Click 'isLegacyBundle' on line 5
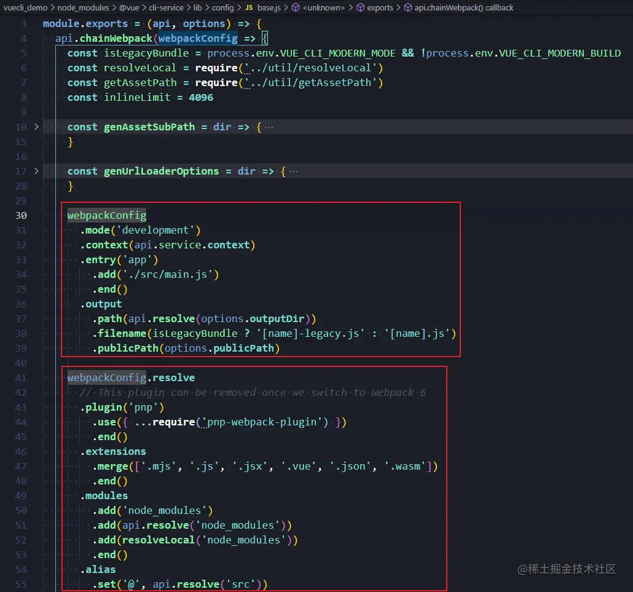 click(x=146, y=53)
